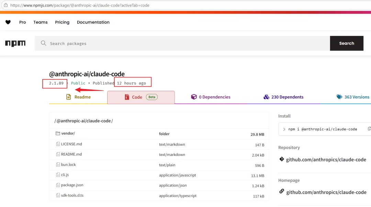Click the 2.04 kB size value
The width and height of the screenshot is (371, 207).
point(258,155)
